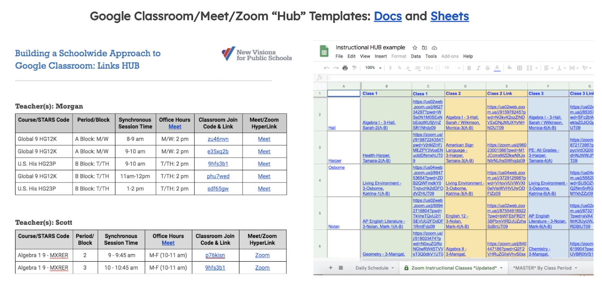Image resolution: width=602 pixels, height=285 pixels.
Task: Toggle strikethrough formatting in Sheets toolbar
Action: pyautogui.click(x=487, y=68)
